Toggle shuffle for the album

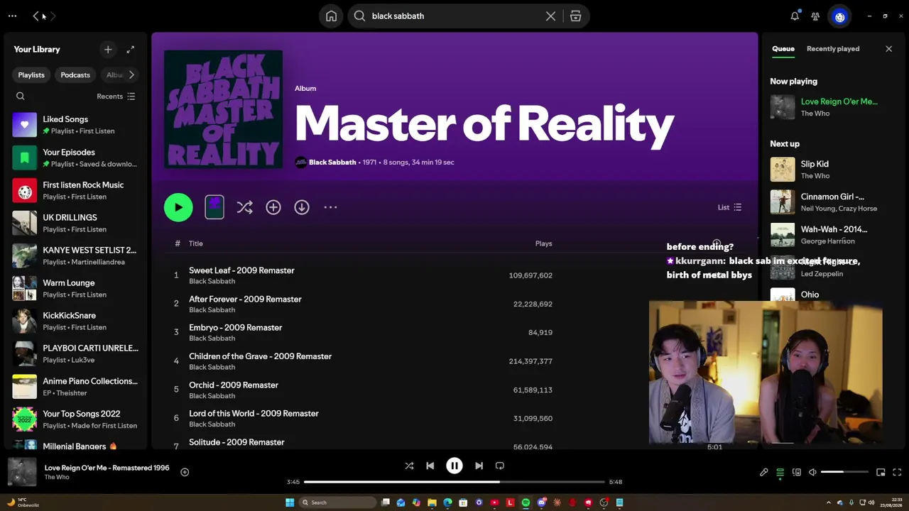coord(244,207)
